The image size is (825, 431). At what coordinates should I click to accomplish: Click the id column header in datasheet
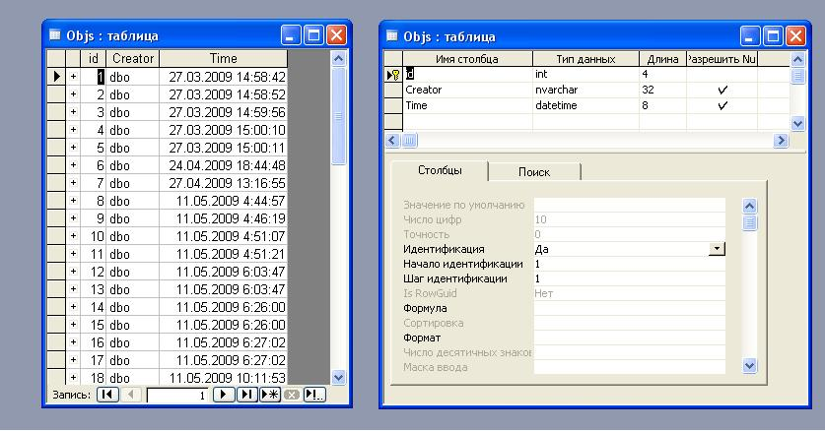pyautogui.click(x=93, y=58)
